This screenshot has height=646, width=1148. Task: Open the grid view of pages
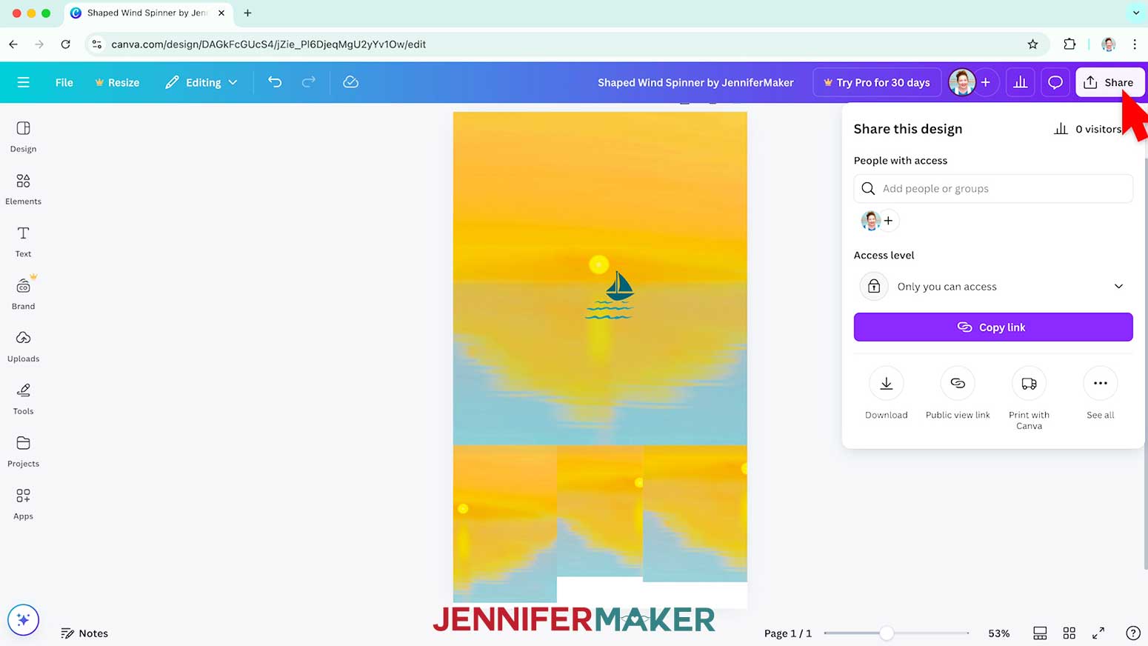[1069, 633]
